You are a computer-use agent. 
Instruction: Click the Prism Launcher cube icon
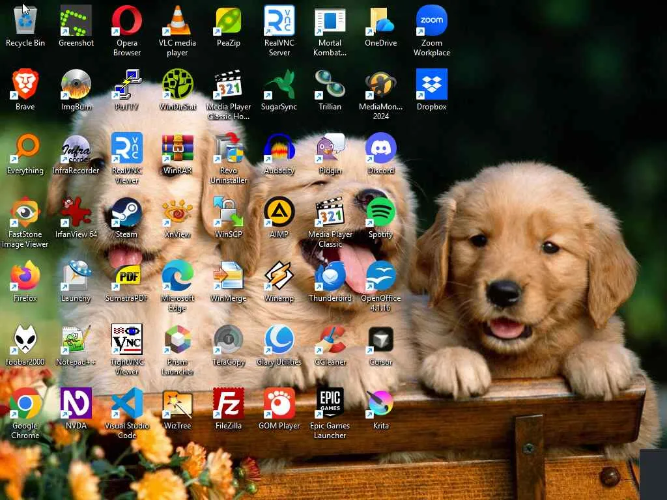(x=177, y=339)
